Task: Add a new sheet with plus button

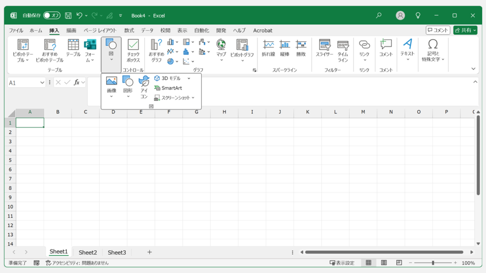Action: 150,252
